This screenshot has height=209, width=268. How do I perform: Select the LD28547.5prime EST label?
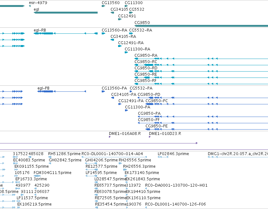click(x=110, y=179)
